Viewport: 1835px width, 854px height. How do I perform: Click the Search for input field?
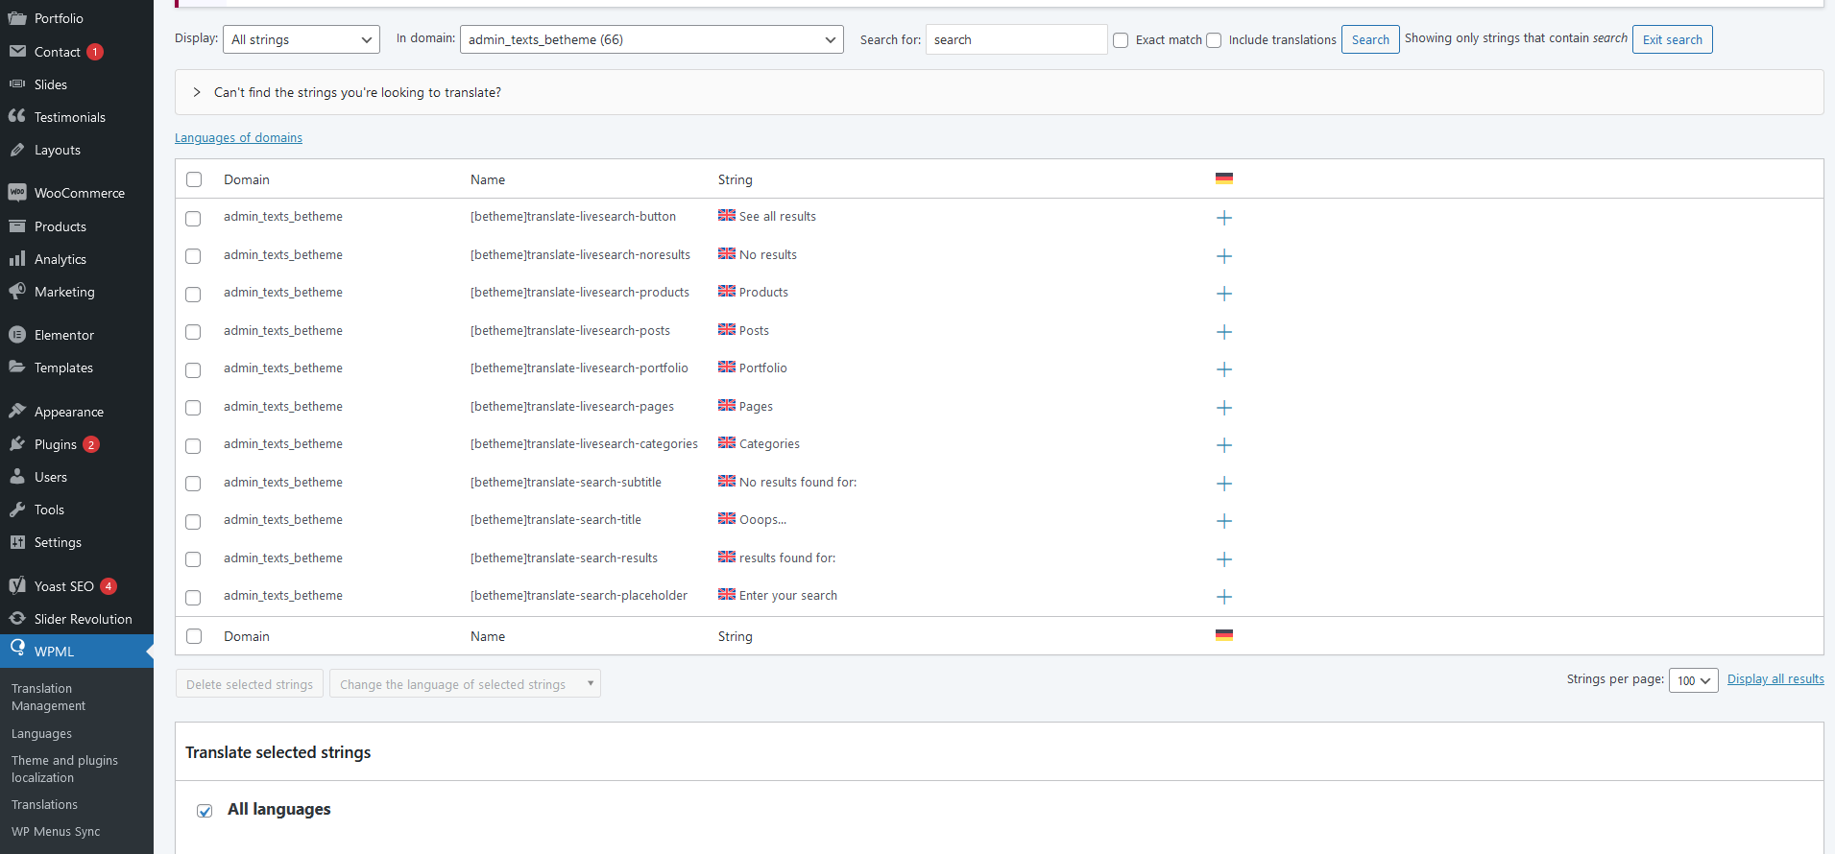(1016, 39)
